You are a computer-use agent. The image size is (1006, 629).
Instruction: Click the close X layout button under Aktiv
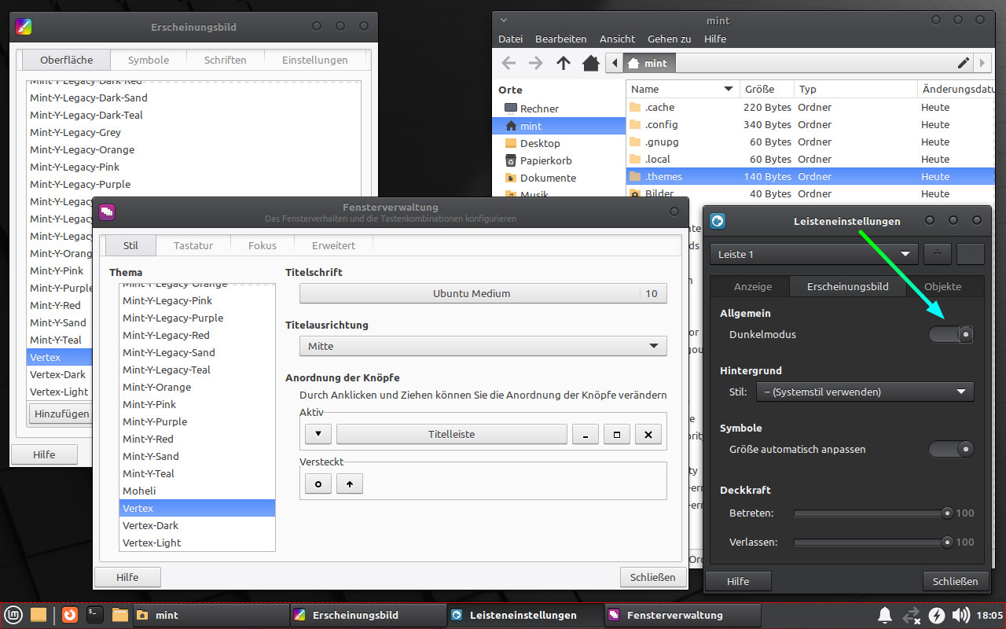[648, 434]
